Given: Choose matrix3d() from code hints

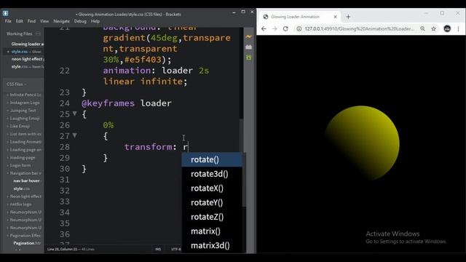Looking at the screenshot, I should (212, 245).
